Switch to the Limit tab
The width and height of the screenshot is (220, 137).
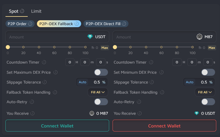[36, 11]
